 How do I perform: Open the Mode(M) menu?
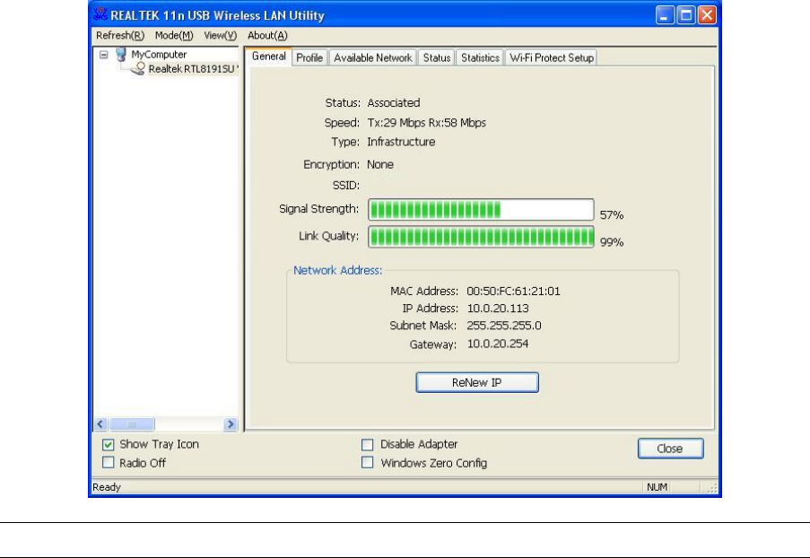[x=174, y=35]
